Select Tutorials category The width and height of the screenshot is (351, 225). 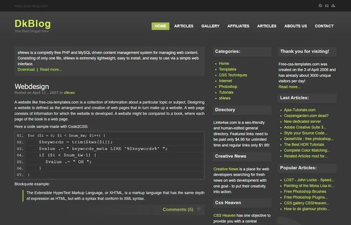click(226, 92)
